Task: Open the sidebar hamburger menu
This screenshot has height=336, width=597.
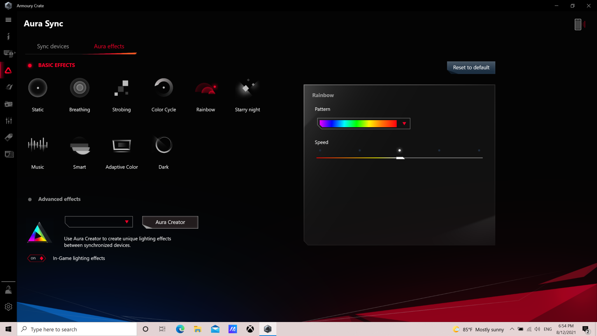Action: coord(8,20)
